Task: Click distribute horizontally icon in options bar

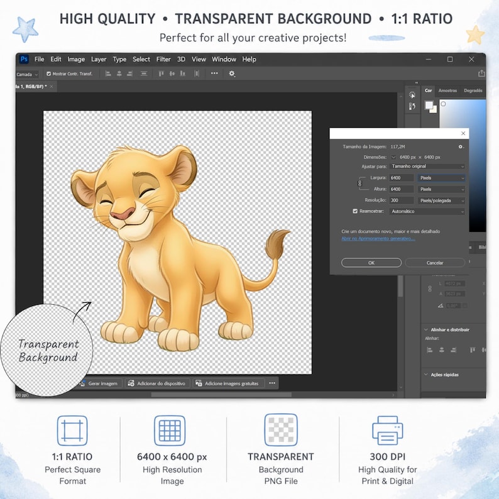Action: click(197, 74)
